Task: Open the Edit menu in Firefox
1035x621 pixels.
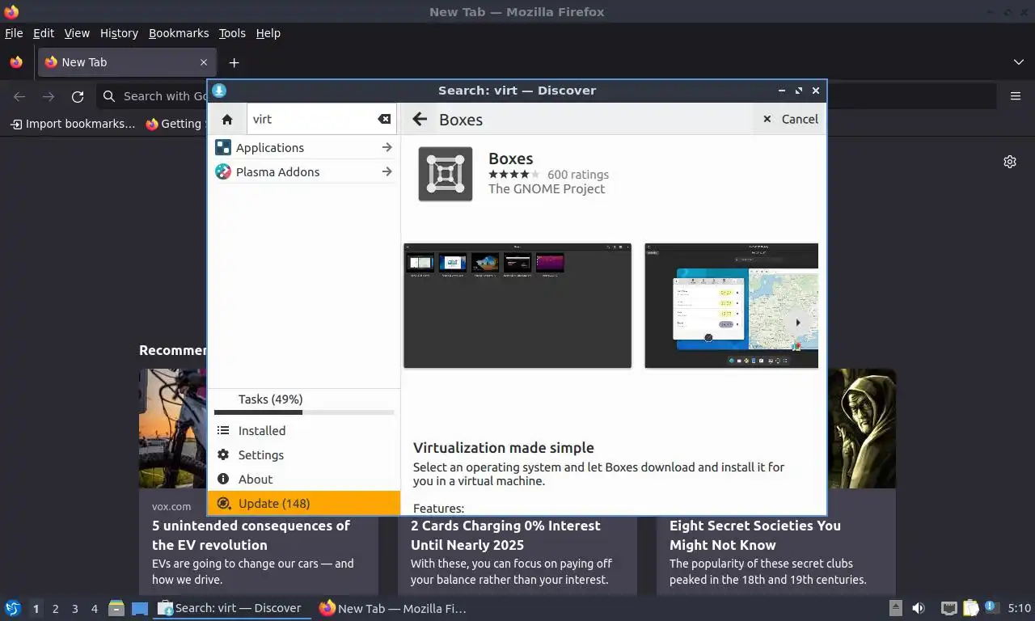Action: 44,33
